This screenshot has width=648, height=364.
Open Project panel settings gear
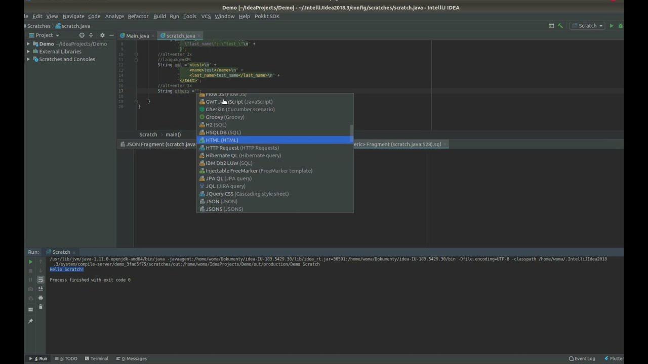click(x=102, y=35)
